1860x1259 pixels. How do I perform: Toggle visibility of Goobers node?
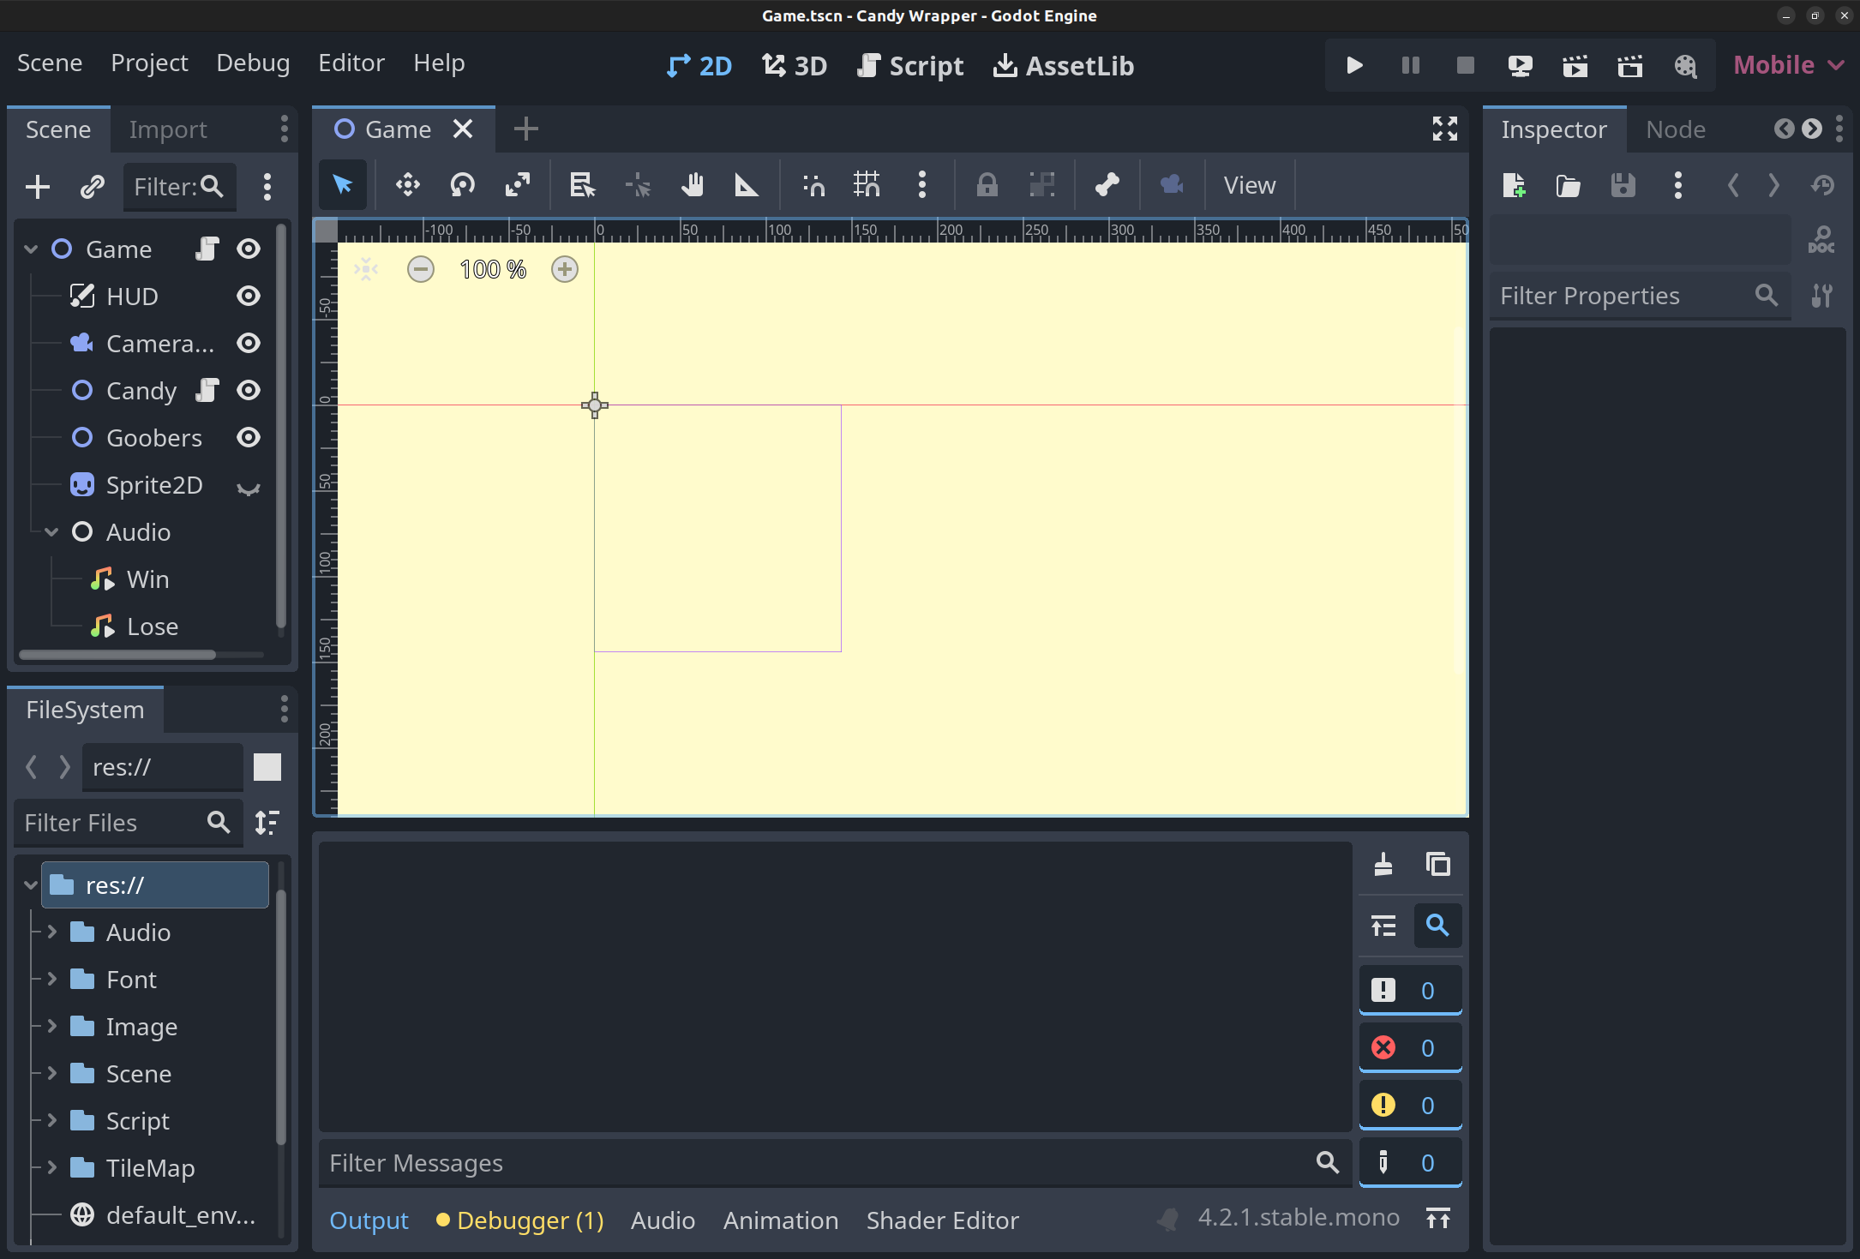(x=247, y=437)
